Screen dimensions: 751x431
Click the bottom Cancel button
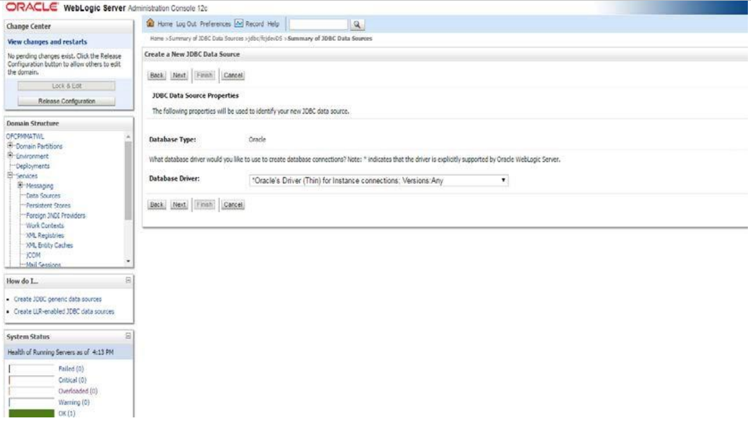coord(233,205)
